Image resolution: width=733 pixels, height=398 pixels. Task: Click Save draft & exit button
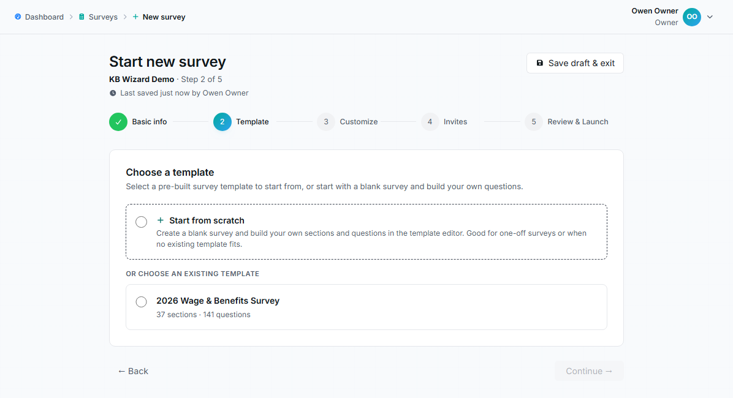tap(575, 63)
